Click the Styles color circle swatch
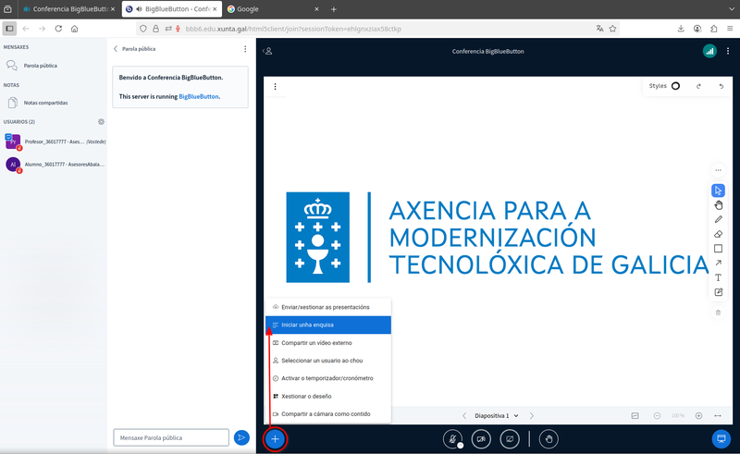Screen dimensions: 740x454 pos(675,86)
